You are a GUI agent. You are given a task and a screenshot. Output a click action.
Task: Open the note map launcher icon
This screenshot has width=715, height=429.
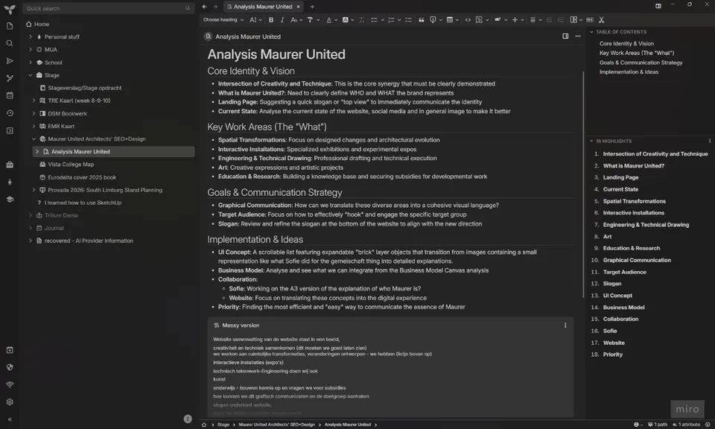coord(10,78)
